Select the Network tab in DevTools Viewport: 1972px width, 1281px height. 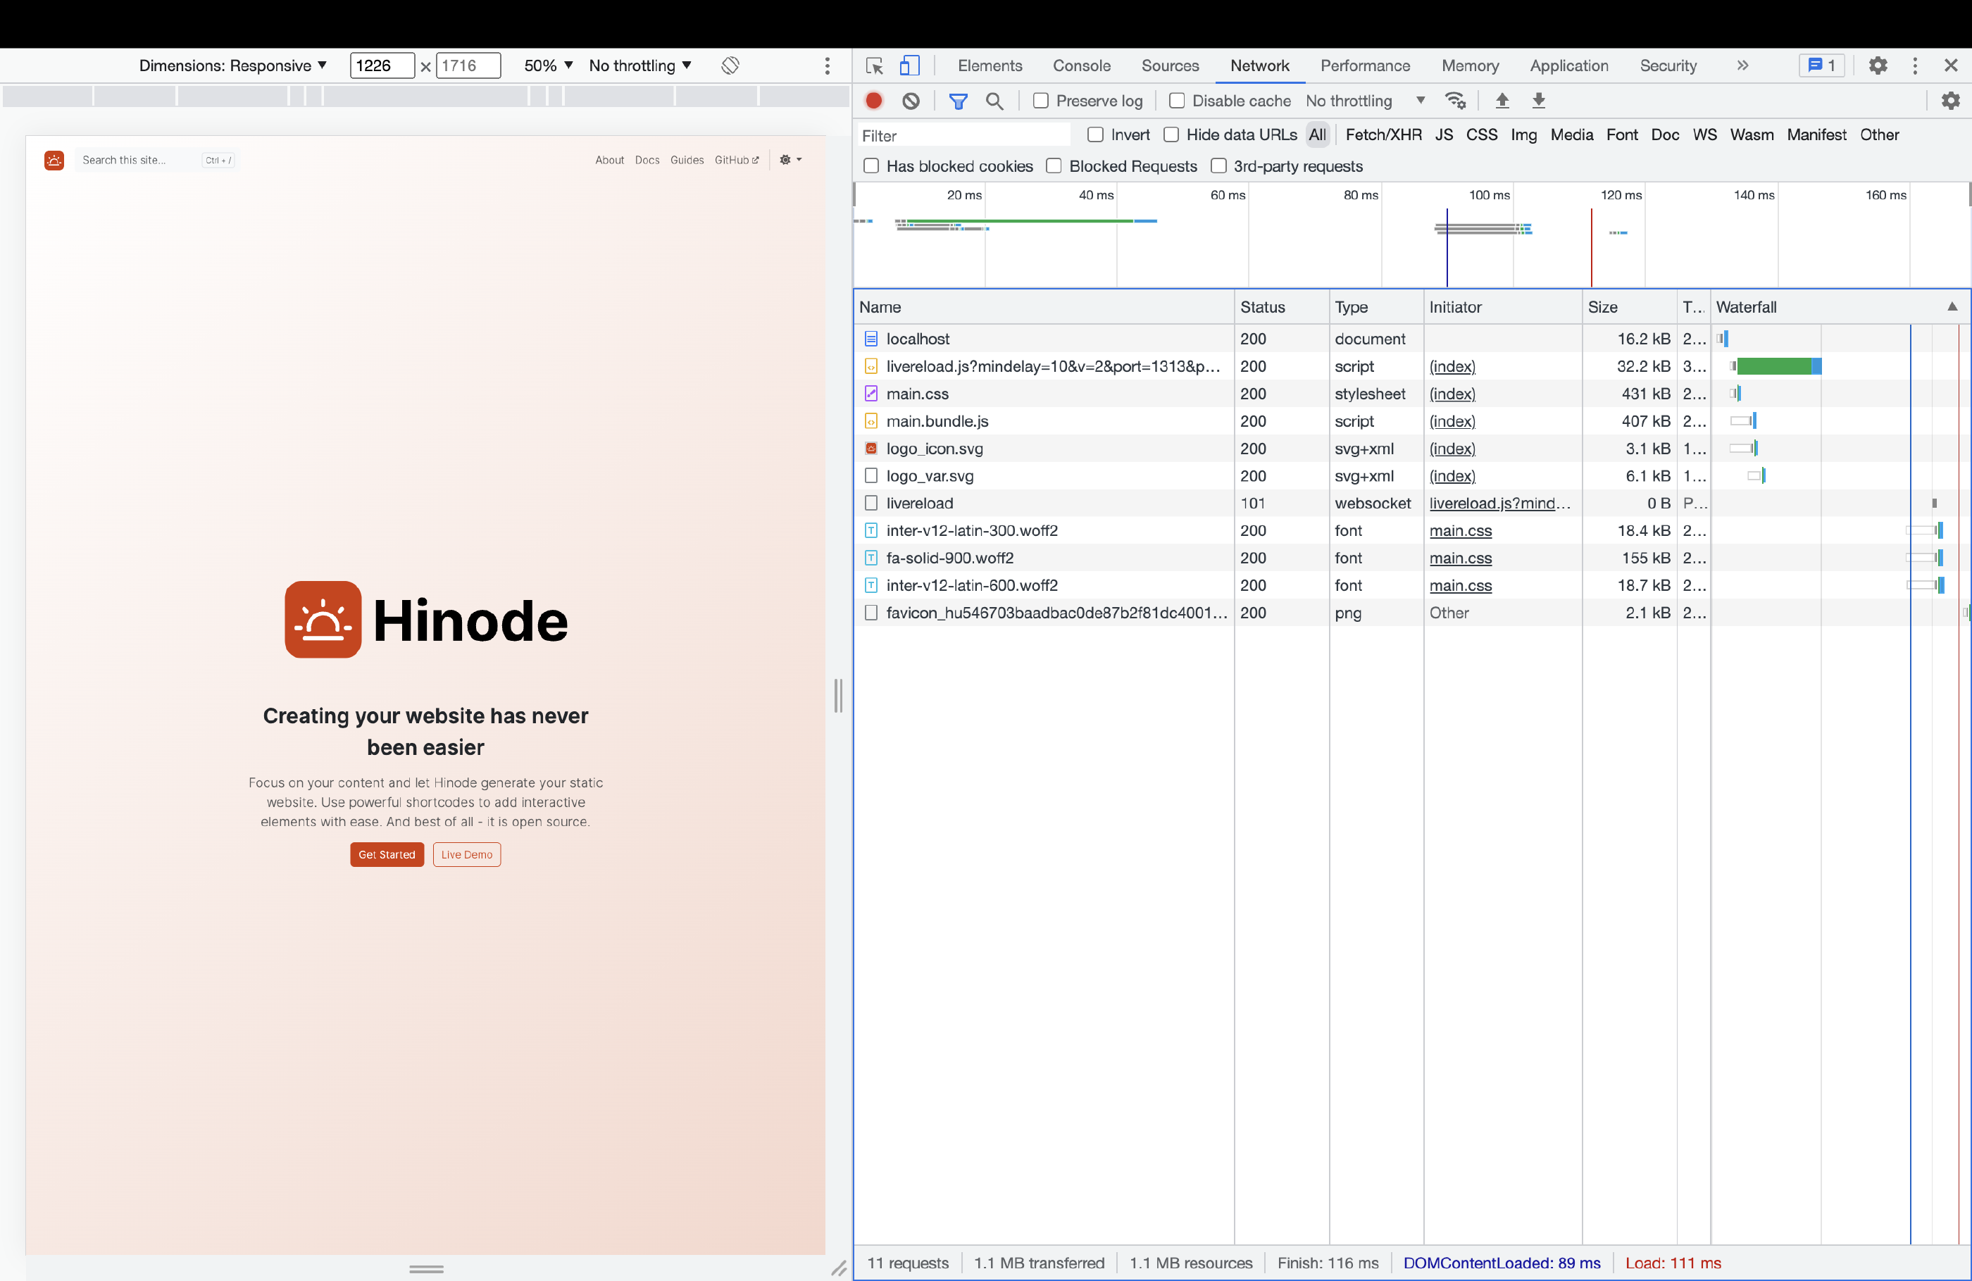point(1259,65)
